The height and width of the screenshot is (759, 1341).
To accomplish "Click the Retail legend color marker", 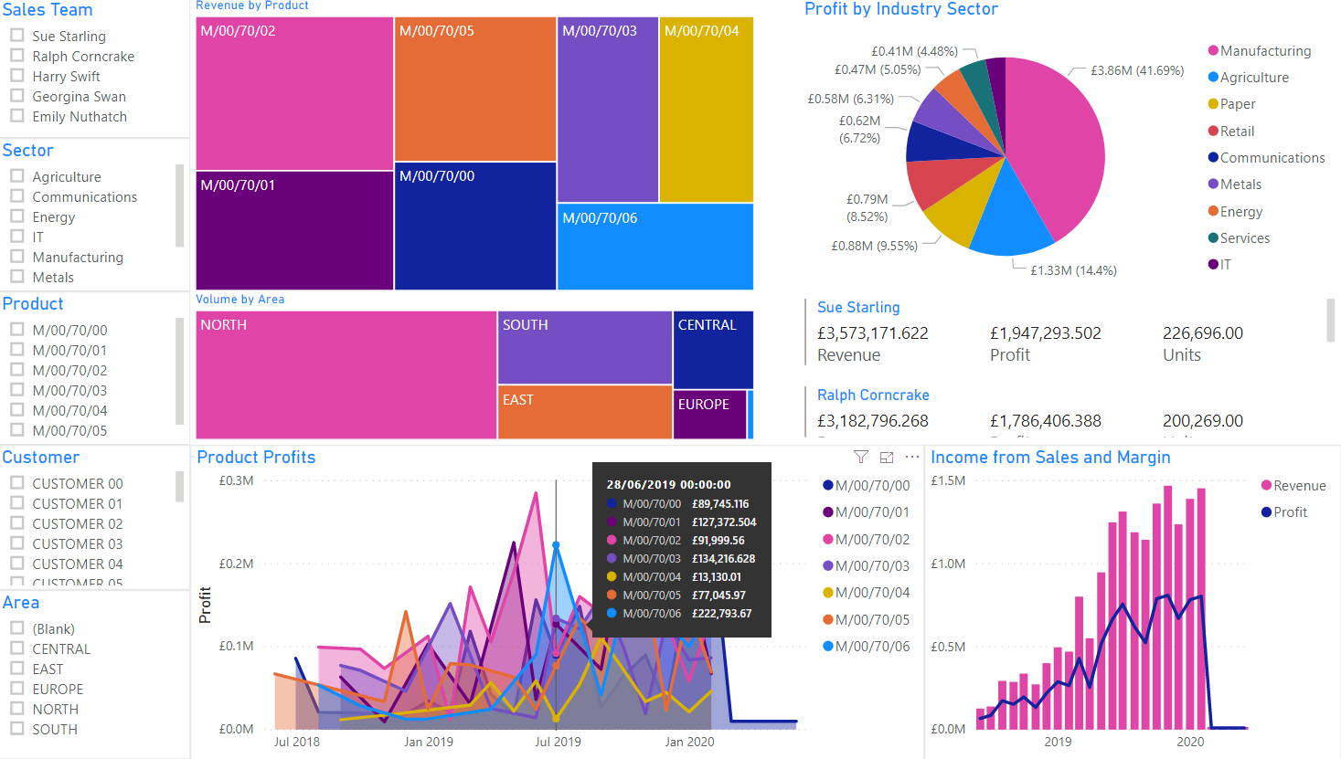I will coord(1213,132).
